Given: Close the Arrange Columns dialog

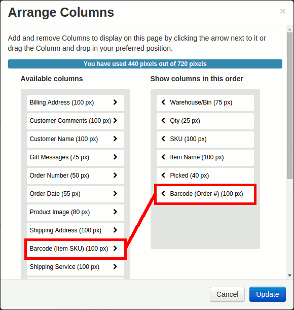Looking at the screenshot, I should pos(282,11).
